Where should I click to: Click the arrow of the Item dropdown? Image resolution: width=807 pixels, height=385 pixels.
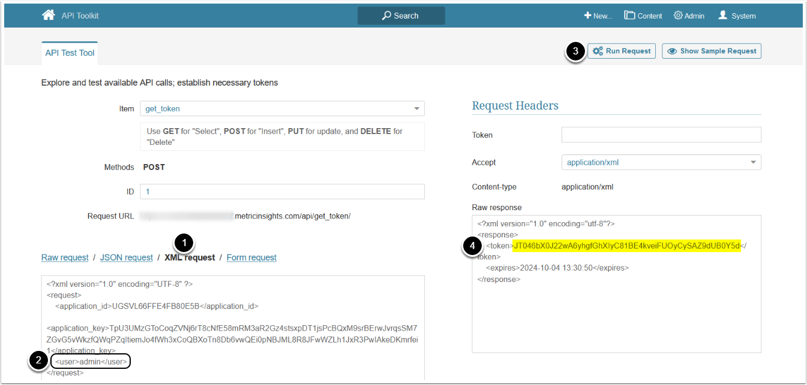coord(416,109)
